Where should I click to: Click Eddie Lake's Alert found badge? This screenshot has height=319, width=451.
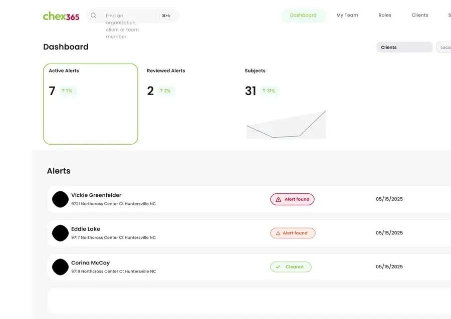(x=293, y=233)
